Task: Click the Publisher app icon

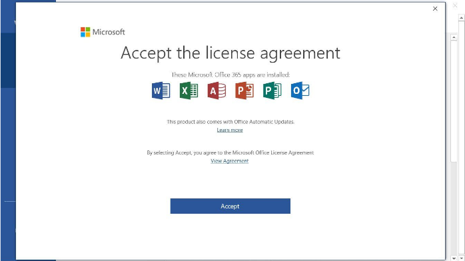Action: [x=272, y=91]
